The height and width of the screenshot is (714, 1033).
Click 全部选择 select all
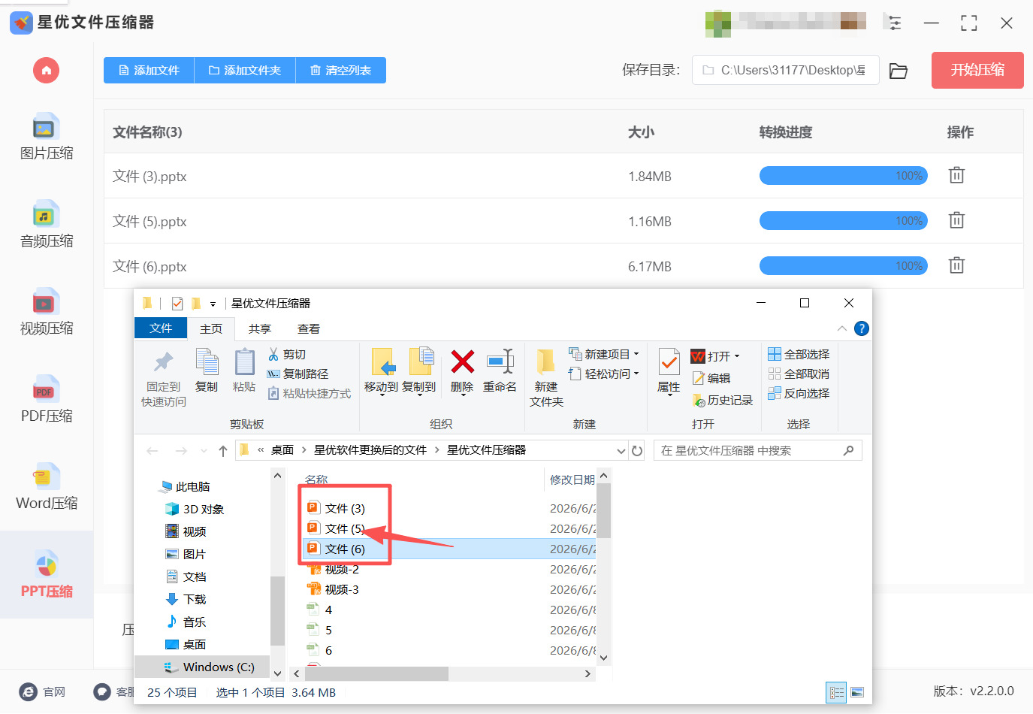799,354
